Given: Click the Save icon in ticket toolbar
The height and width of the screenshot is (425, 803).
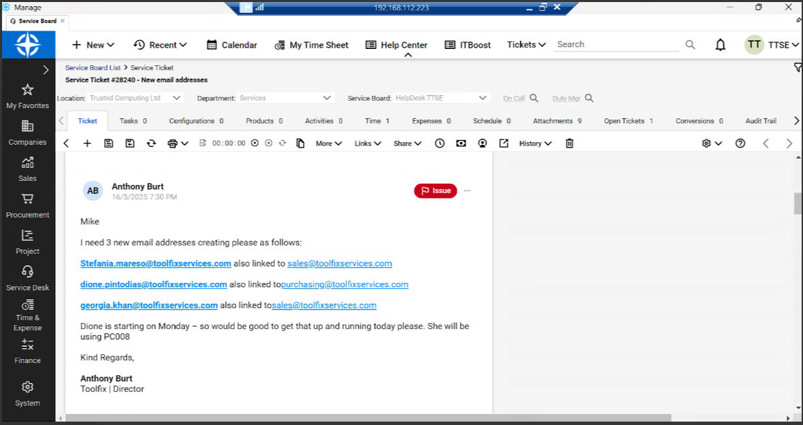Looking at the screenshot, I should pos(109,143).
